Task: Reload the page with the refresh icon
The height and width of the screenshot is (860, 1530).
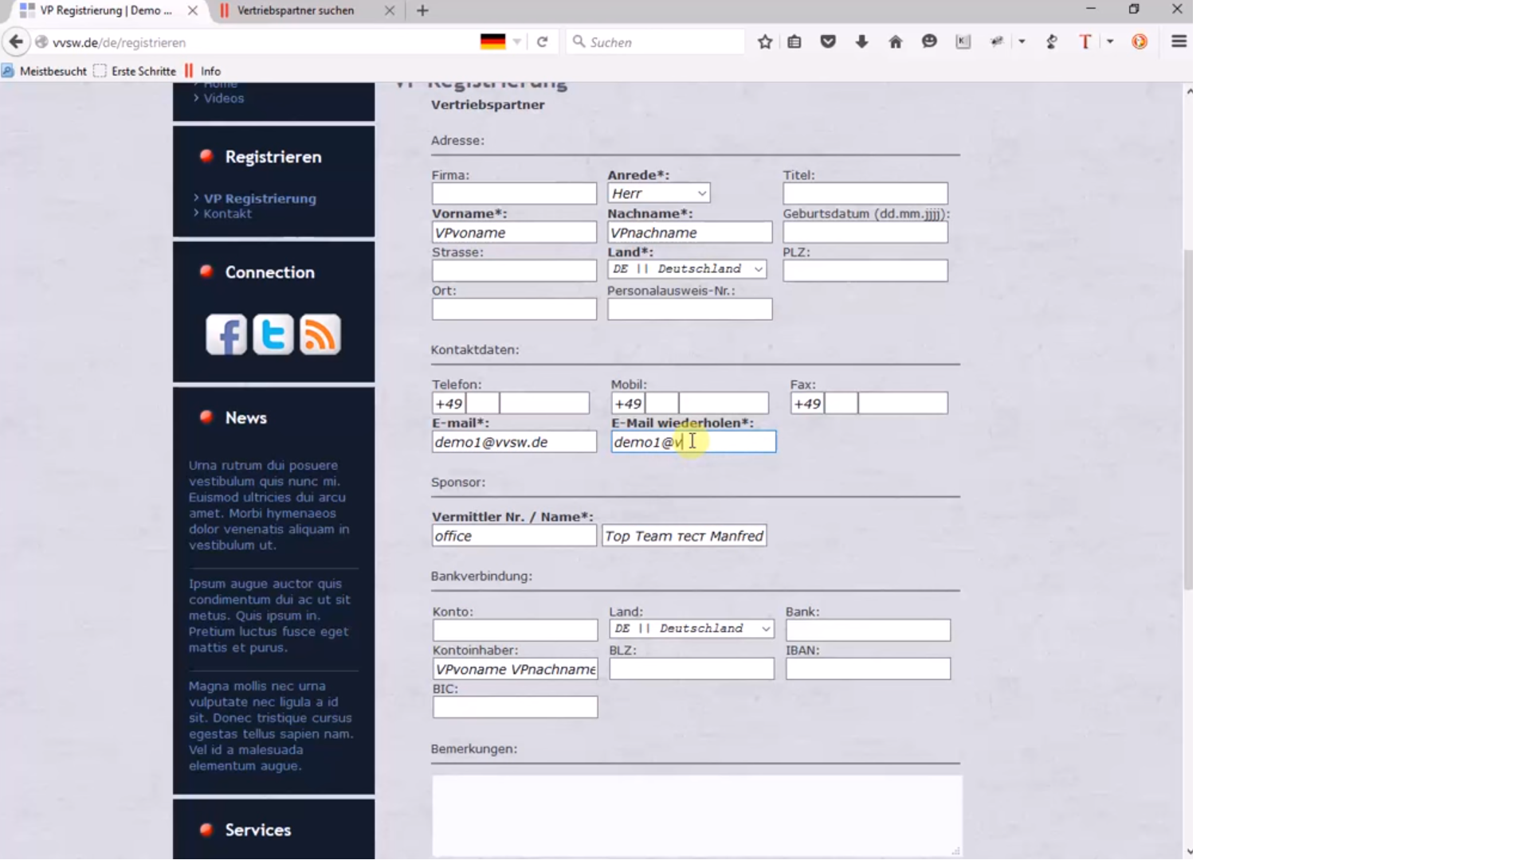Action: pos(543,41)
